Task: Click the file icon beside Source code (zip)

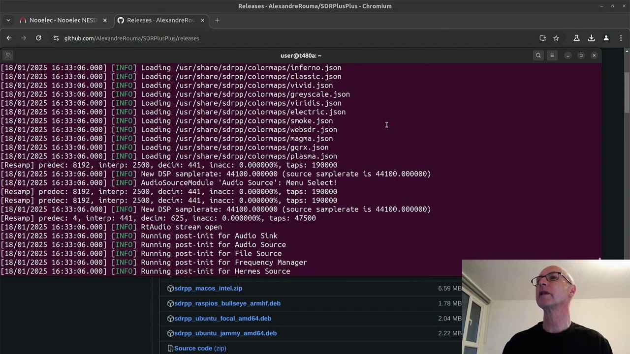Action: point(170,349)
